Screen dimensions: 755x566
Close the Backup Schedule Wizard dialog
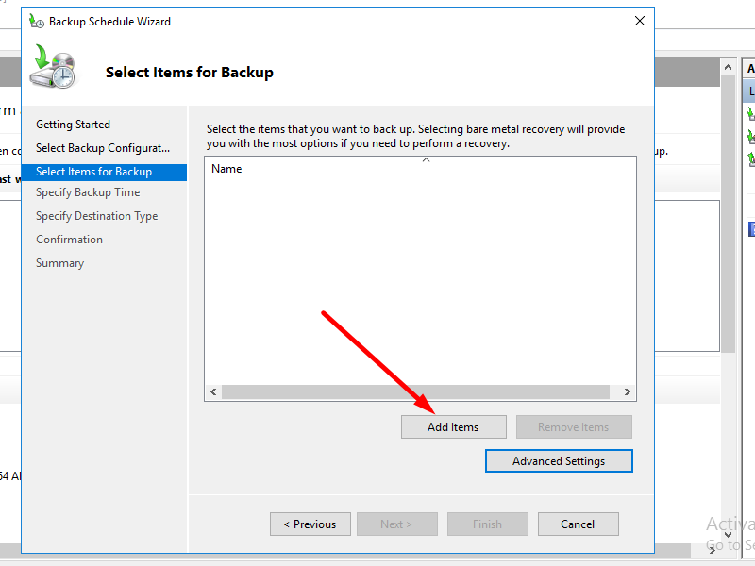click(x=639, y=21)
